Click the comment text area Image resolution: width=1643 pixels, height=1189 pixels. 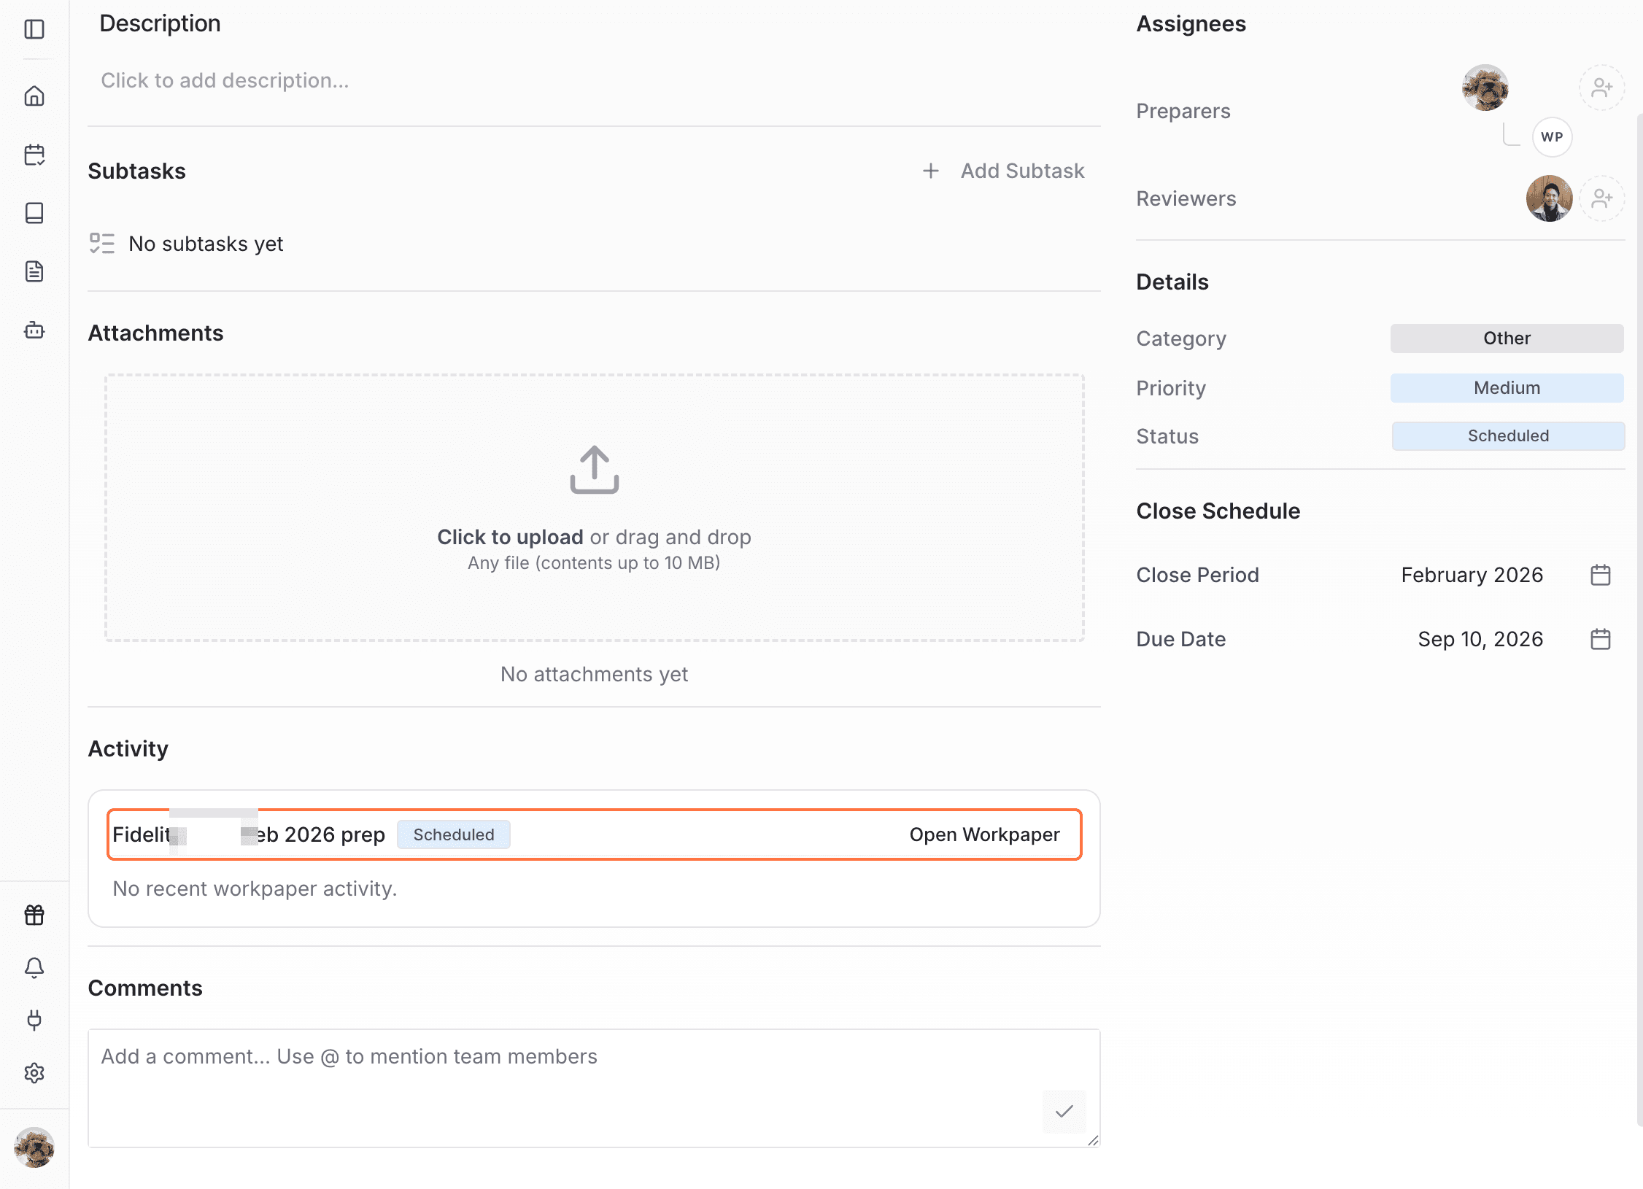594,1088
